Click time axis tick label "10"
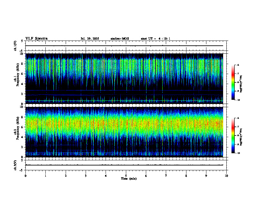This screenshot has width=255, height=197. [226, 176]
